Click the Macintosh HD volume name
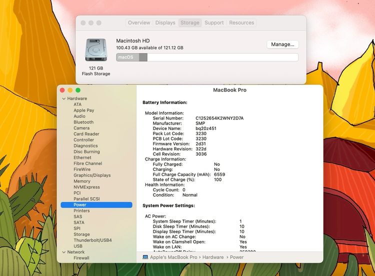375x276 pixels. [x=133, y=40]
